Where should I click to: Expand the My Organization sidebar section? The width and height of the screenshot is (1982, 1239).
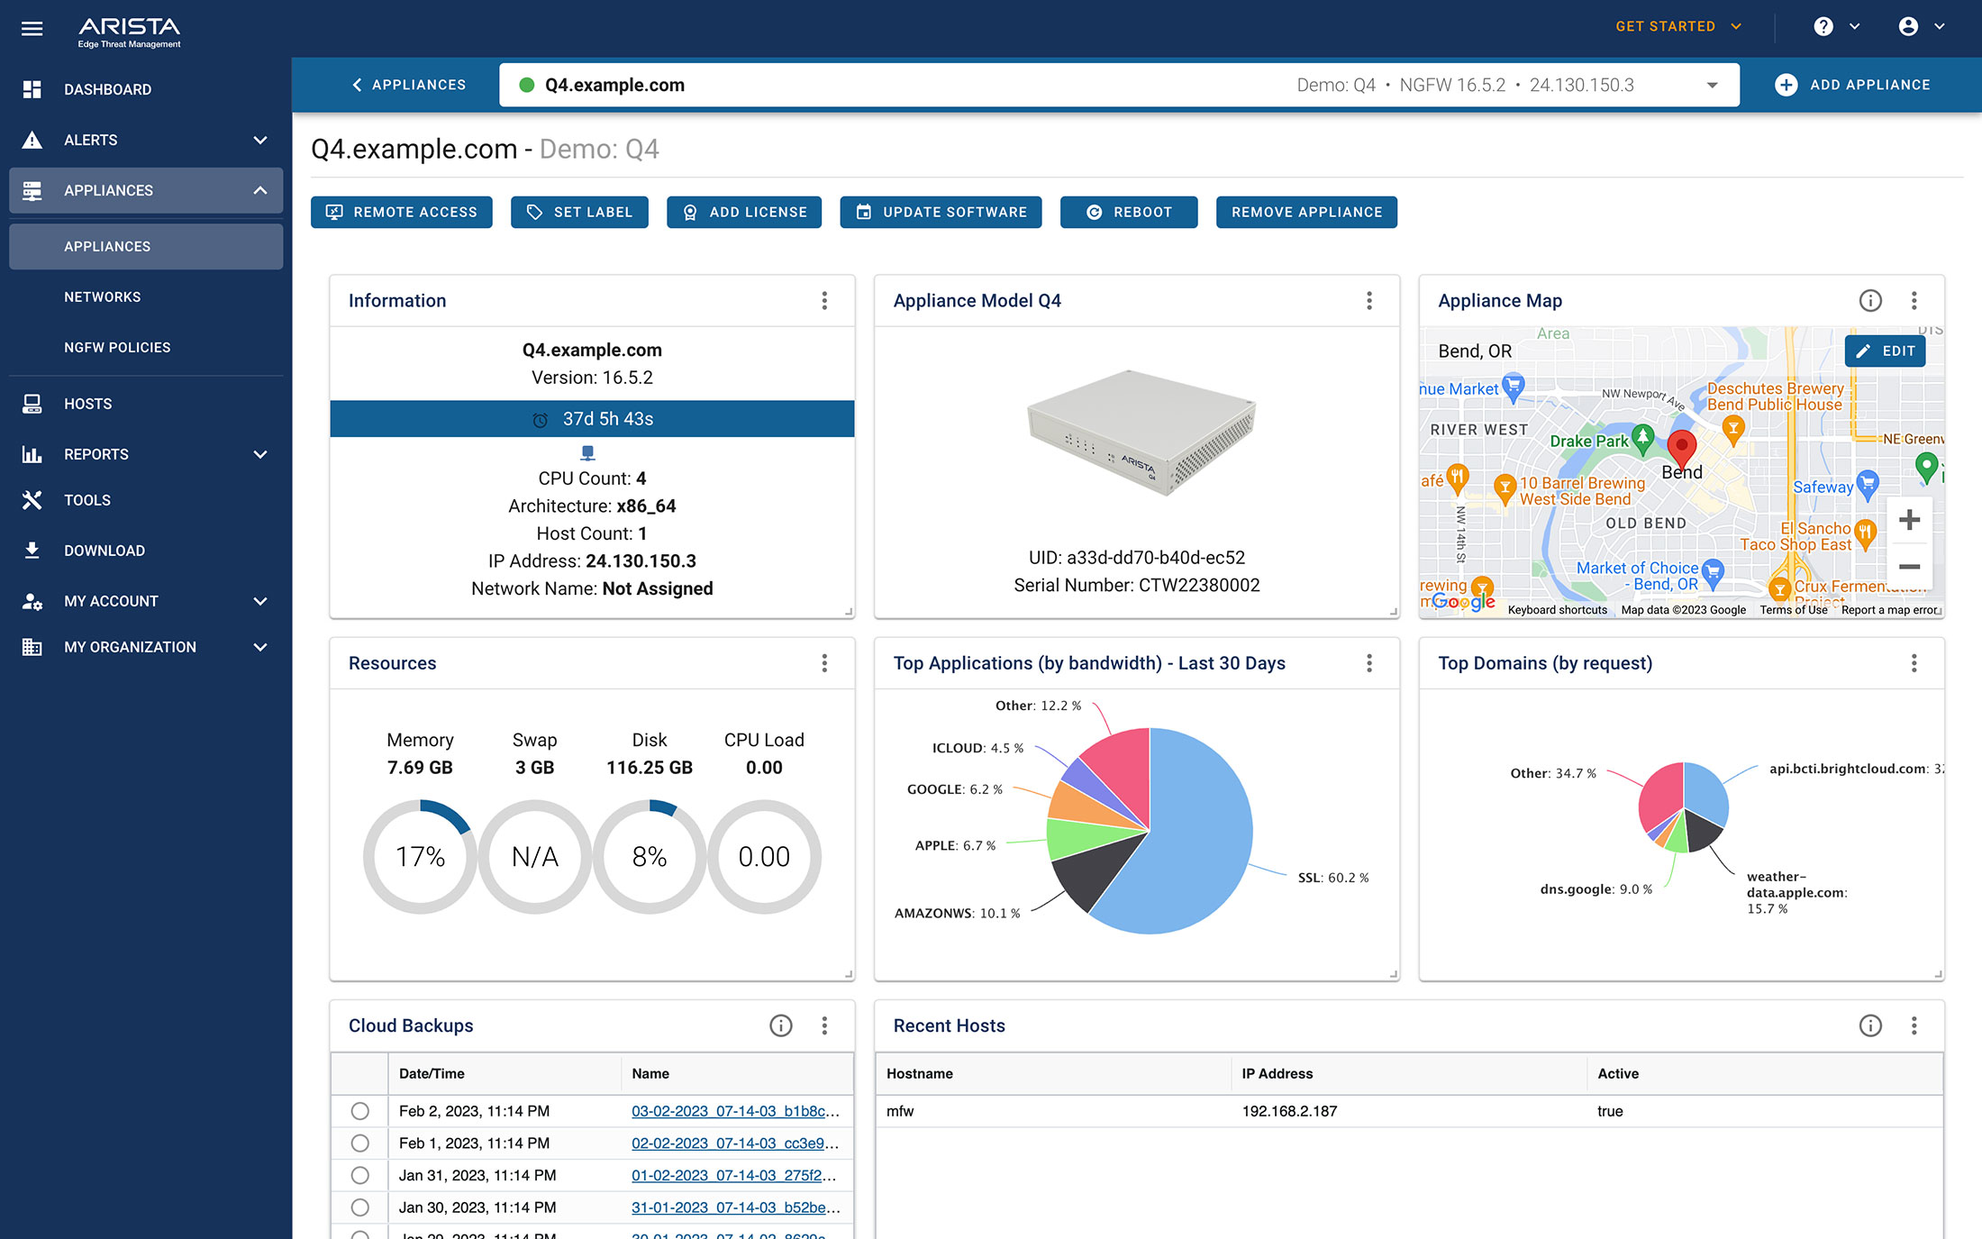[260, 647]
